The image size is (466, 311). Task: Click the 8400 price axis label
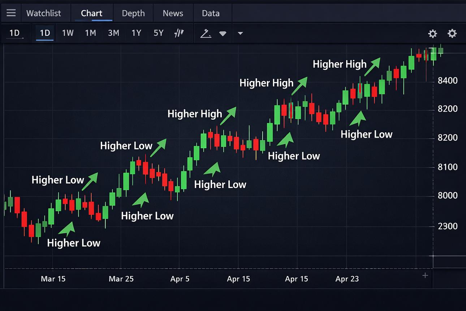[448, 80]
